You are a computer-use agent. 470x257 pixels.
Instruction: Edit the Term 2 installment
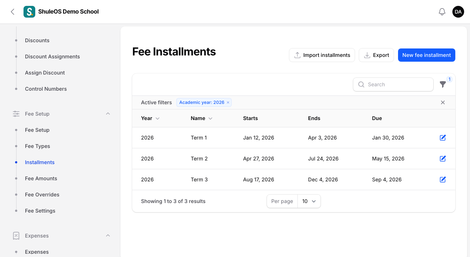[443, 159]
